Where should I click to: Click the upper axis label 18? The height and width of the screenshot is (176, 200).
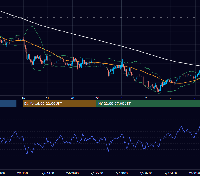coord(48,98)
